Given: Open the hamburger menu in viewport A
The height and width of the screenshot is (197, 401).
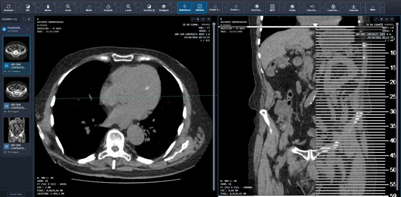Looking at the screenshot, I should (209, 19).
